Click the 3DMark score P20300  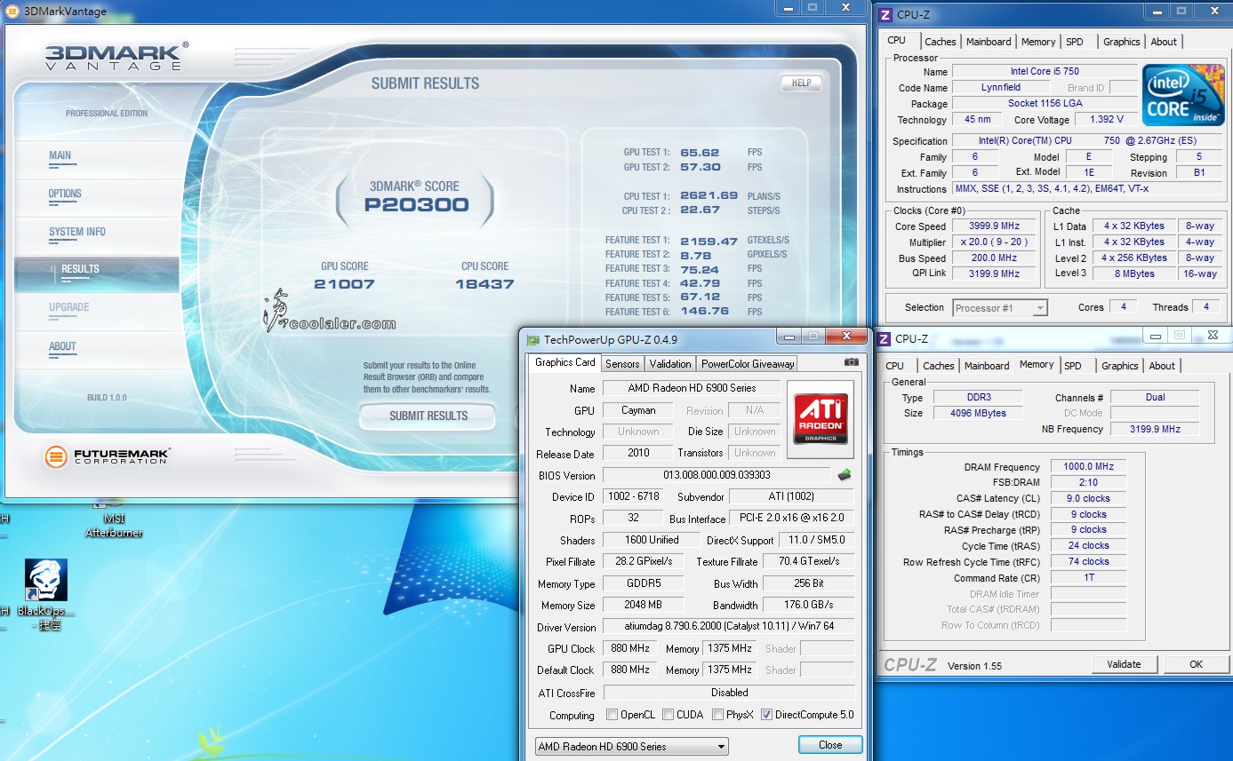click(x=416, y=205)
